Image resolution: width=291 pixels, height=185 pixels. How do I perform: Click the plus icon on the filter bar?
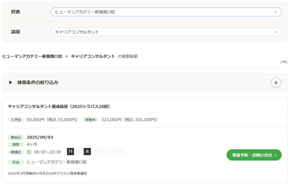click(x=276, y=83)
